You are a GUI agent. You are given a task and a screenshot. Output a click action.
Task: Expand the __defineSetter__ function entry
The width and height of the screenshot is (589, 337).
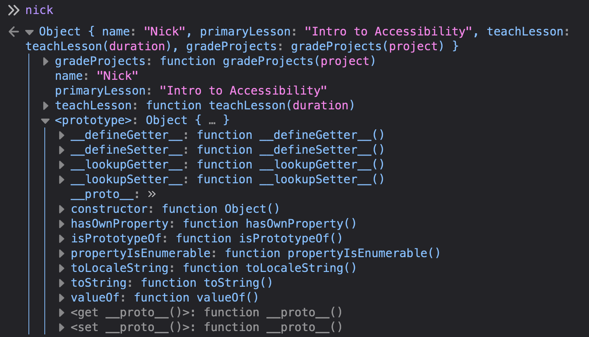click(x=61, y=150)
